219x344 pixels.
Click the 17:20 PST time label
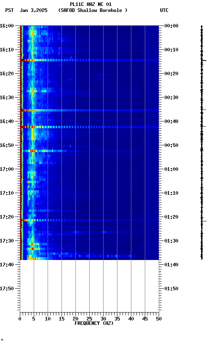[7, 217]
